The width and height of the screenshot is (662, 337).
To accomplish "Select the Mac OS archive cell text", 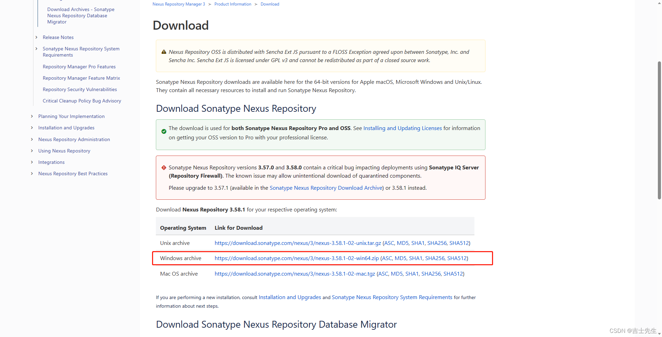I will [x=179, y=274].
